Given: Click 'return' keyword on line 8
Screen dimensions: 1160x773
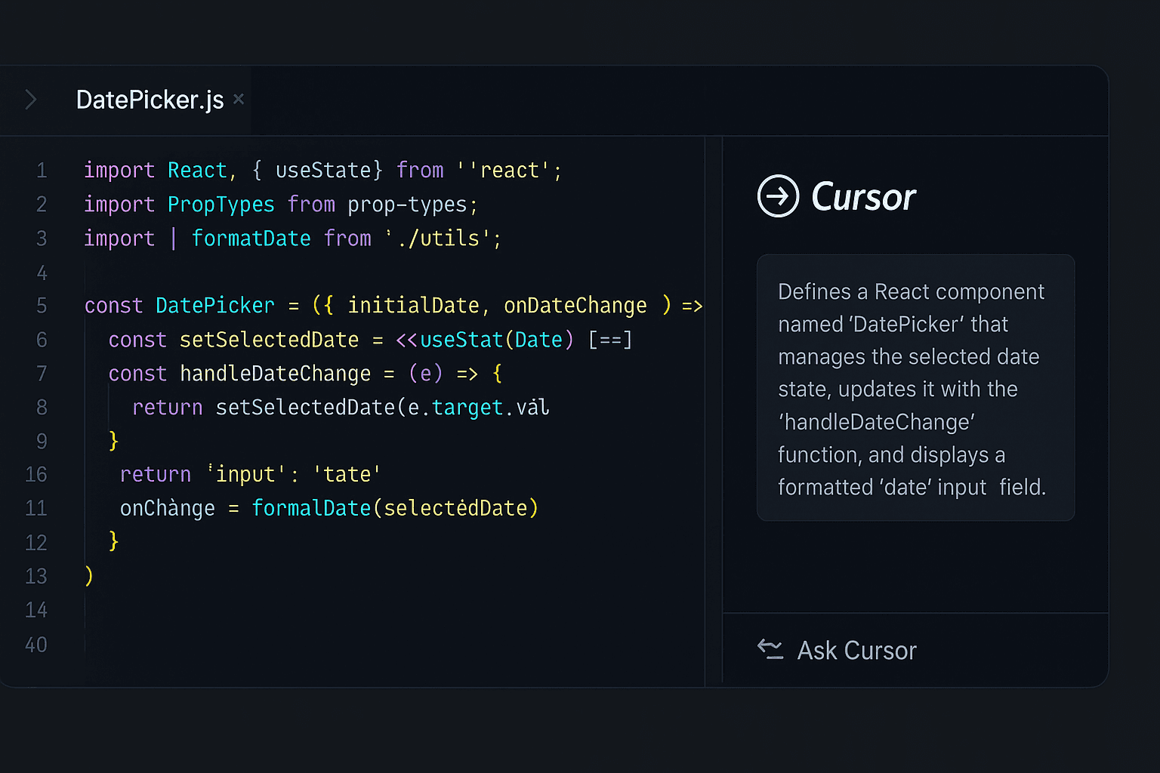Looking at the screenshot, I should pos(168,408).
